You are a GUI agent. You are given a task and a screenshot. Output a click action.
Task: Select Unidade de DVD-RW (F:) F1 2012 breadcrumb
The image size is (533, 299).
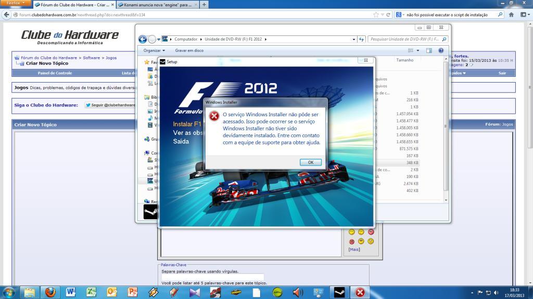pyautogui.click(x=233, y=39)
